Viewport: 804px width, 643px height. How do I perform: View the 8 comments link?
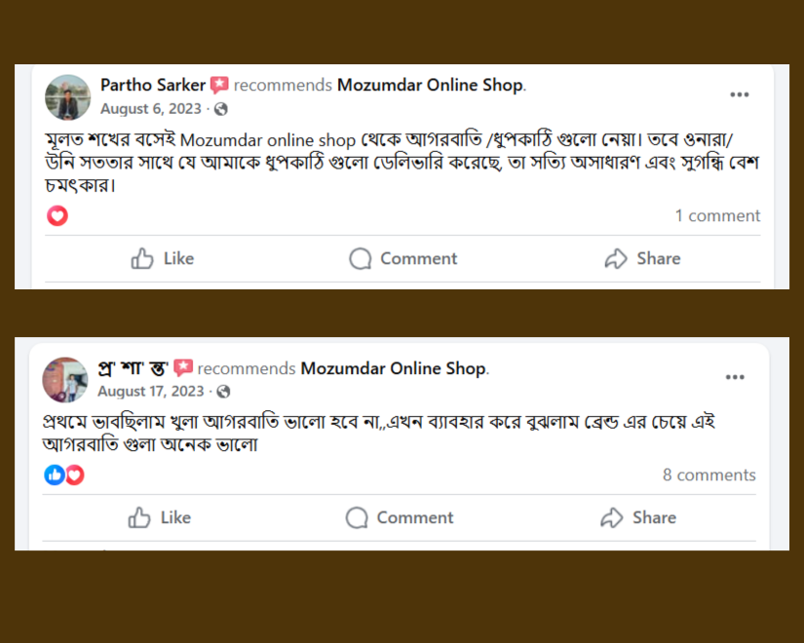pos(708,474)
